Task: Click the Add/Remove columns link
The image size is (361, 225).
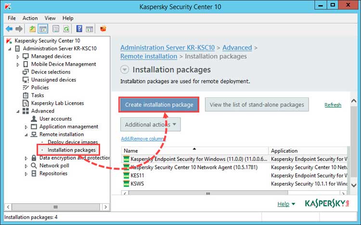Action: pos(143,139)
